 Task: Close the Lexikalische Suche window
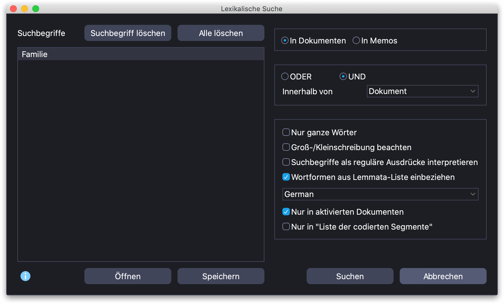pyautogui.click(x=13, y=9)
